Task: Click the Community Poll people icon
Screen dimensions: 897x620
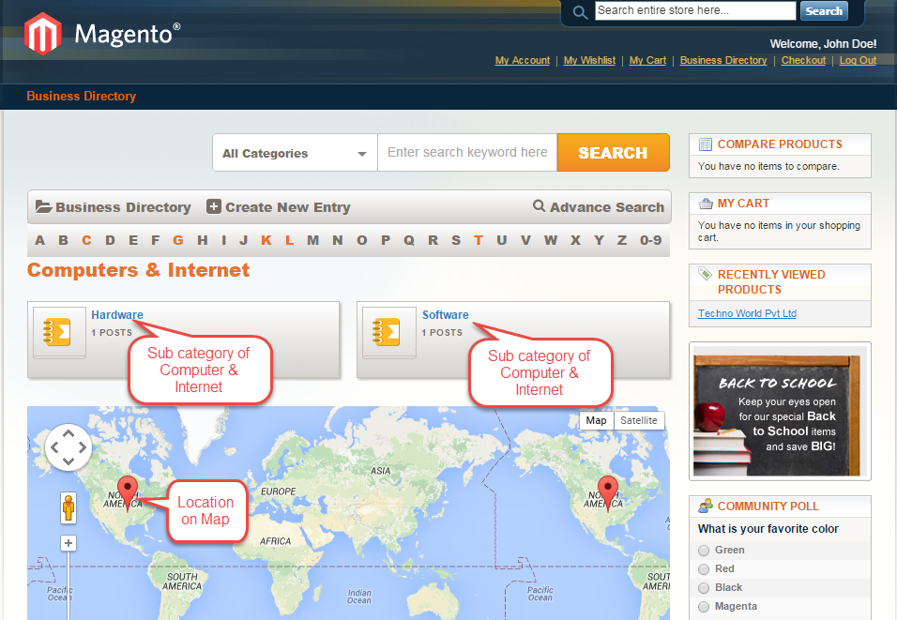Action: [x=706, y=506]
